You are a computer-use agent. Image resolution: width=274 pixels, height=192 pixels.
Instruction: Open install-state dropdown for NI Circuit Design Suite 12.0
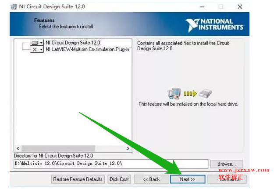[x=41, y=43]
